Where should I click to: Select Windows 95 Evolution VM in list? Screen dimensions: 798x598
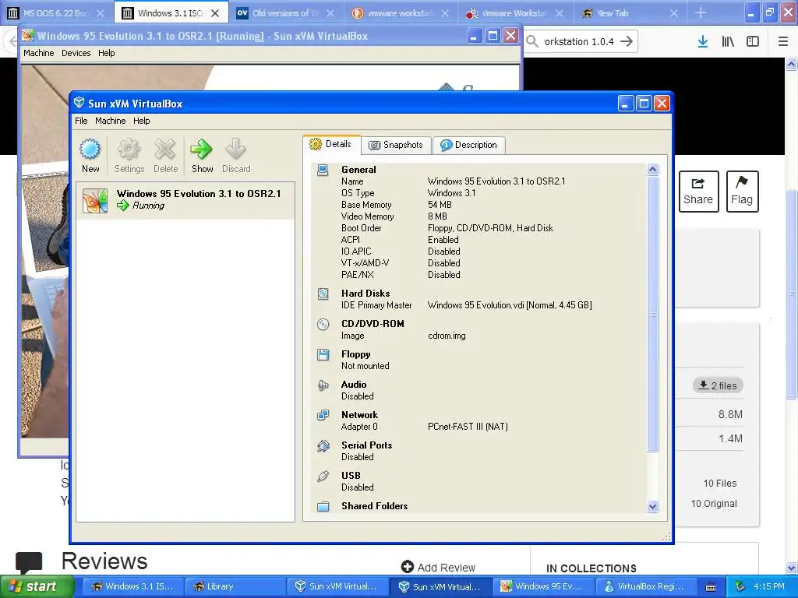[x=185, y=200]
